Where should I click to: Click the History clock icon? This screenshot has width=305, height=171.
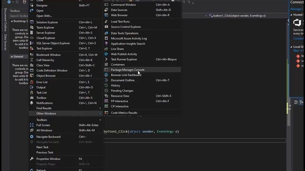tap(106, 85)
